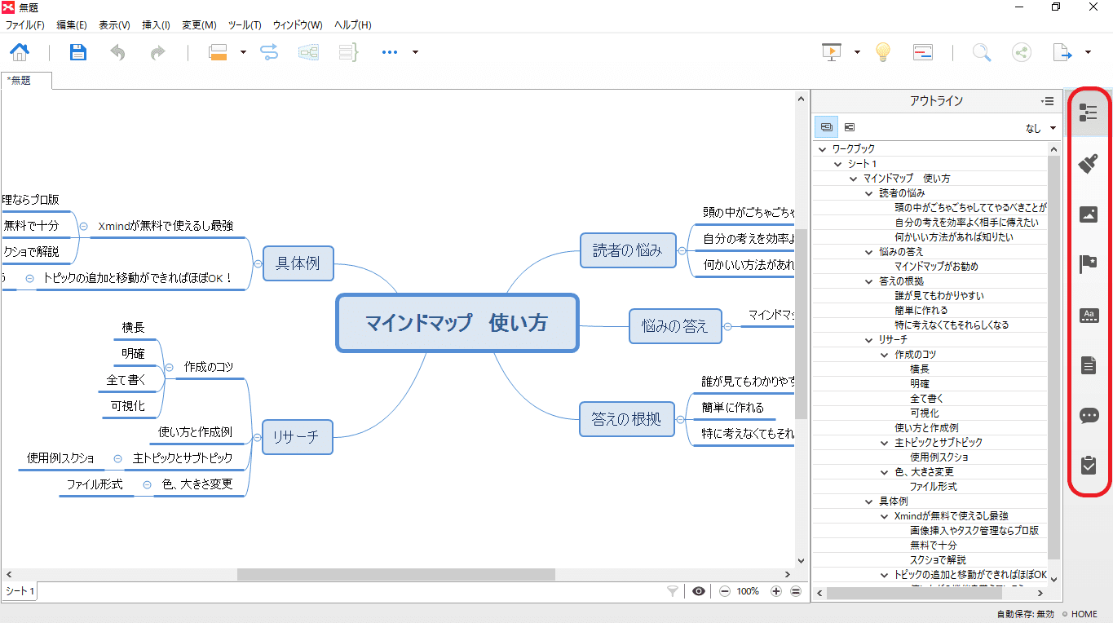Undo the last action
The width and height of the screenshot is (1113, 623).
tap(118, 52)
